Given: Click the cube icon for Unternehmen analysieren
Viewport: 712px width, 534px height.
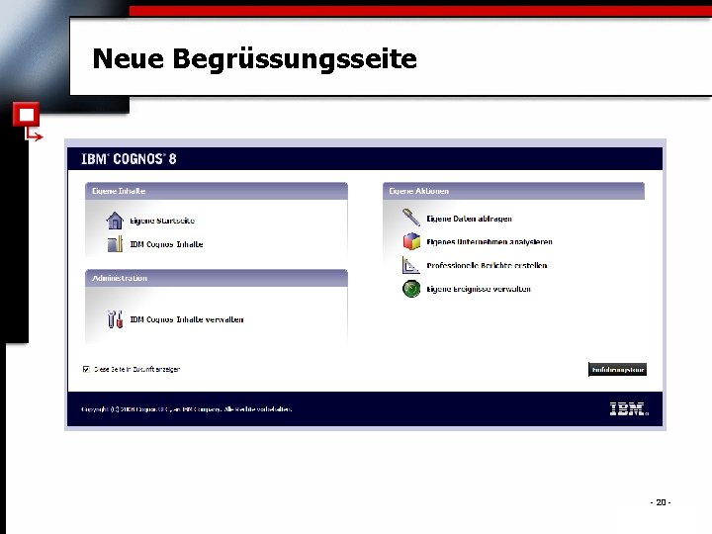Looking at the screenshot, I should 411,241.
